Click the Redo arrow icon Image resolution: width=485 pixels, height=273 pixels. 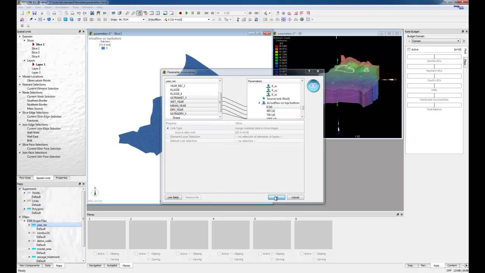pos(85,13)
